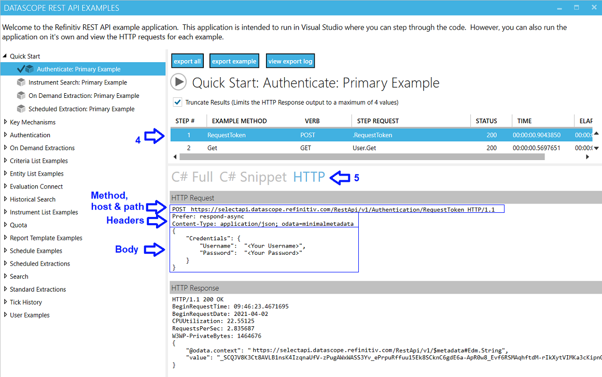Expand the Report Template Examples node
The image size is (602, 377).
coord(5,237)
